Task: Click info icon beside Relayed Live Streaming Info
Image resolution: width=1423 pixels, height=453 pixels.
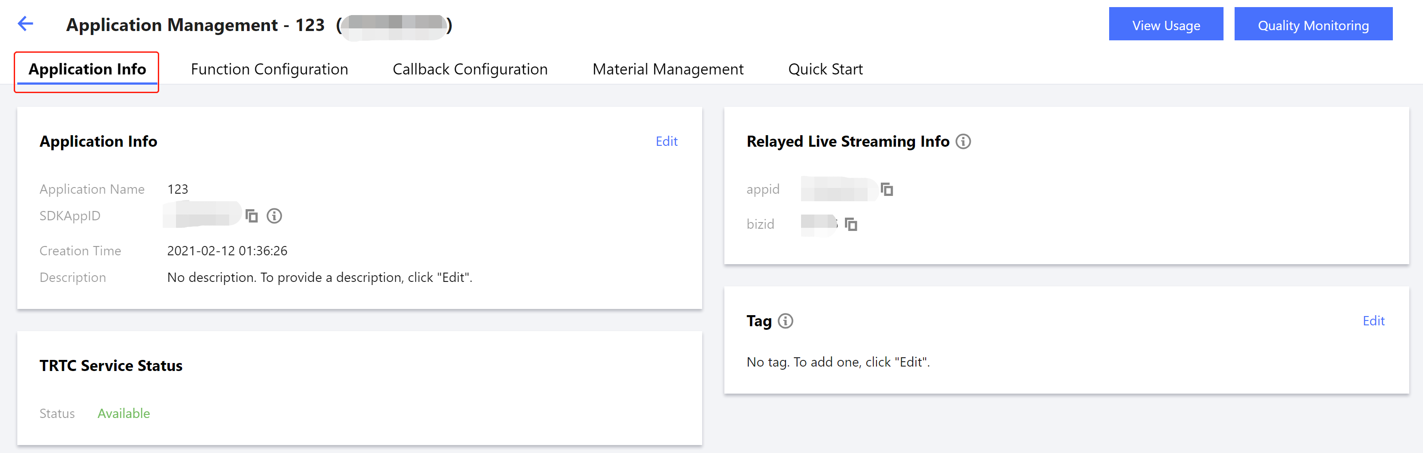Action: (x=963, y=141)
